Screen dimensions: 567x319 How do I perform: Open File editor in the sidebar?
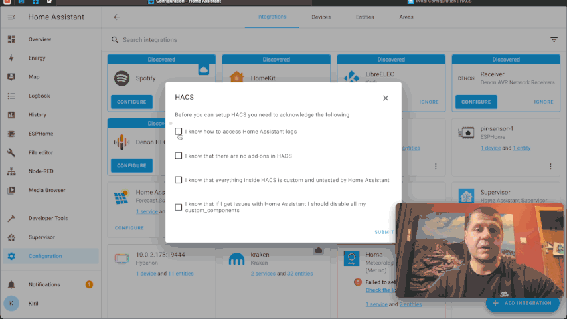[50, 152]
